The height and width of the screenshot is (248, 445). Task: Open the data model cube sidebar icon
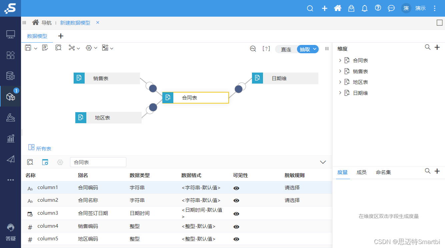[x=11, y=97]
